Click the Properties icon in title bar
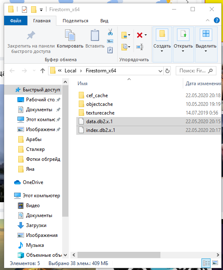Viewport: 223px width, 270px height. point(24,10)
